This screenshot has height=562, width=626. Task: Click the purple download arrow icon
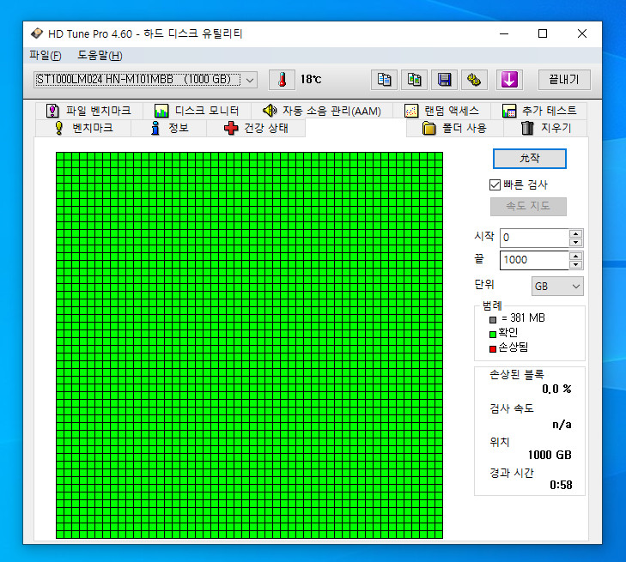pos(509,80)
